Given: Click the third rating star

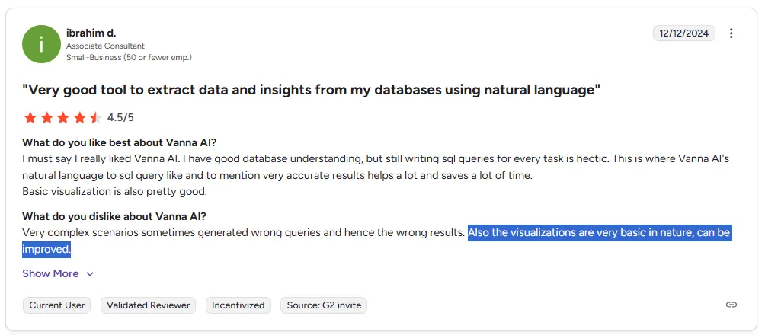Looking at the screenshot, I should coord(63,118).
